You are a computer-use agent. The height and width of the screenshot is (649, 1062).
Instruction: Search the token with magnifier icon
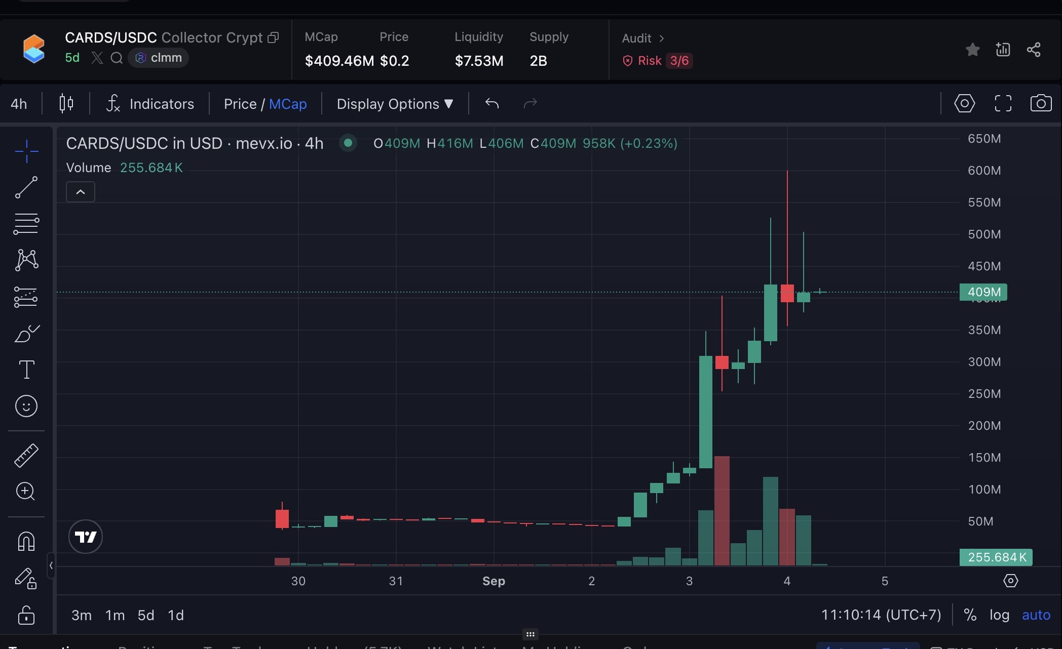tap(117, 58)
